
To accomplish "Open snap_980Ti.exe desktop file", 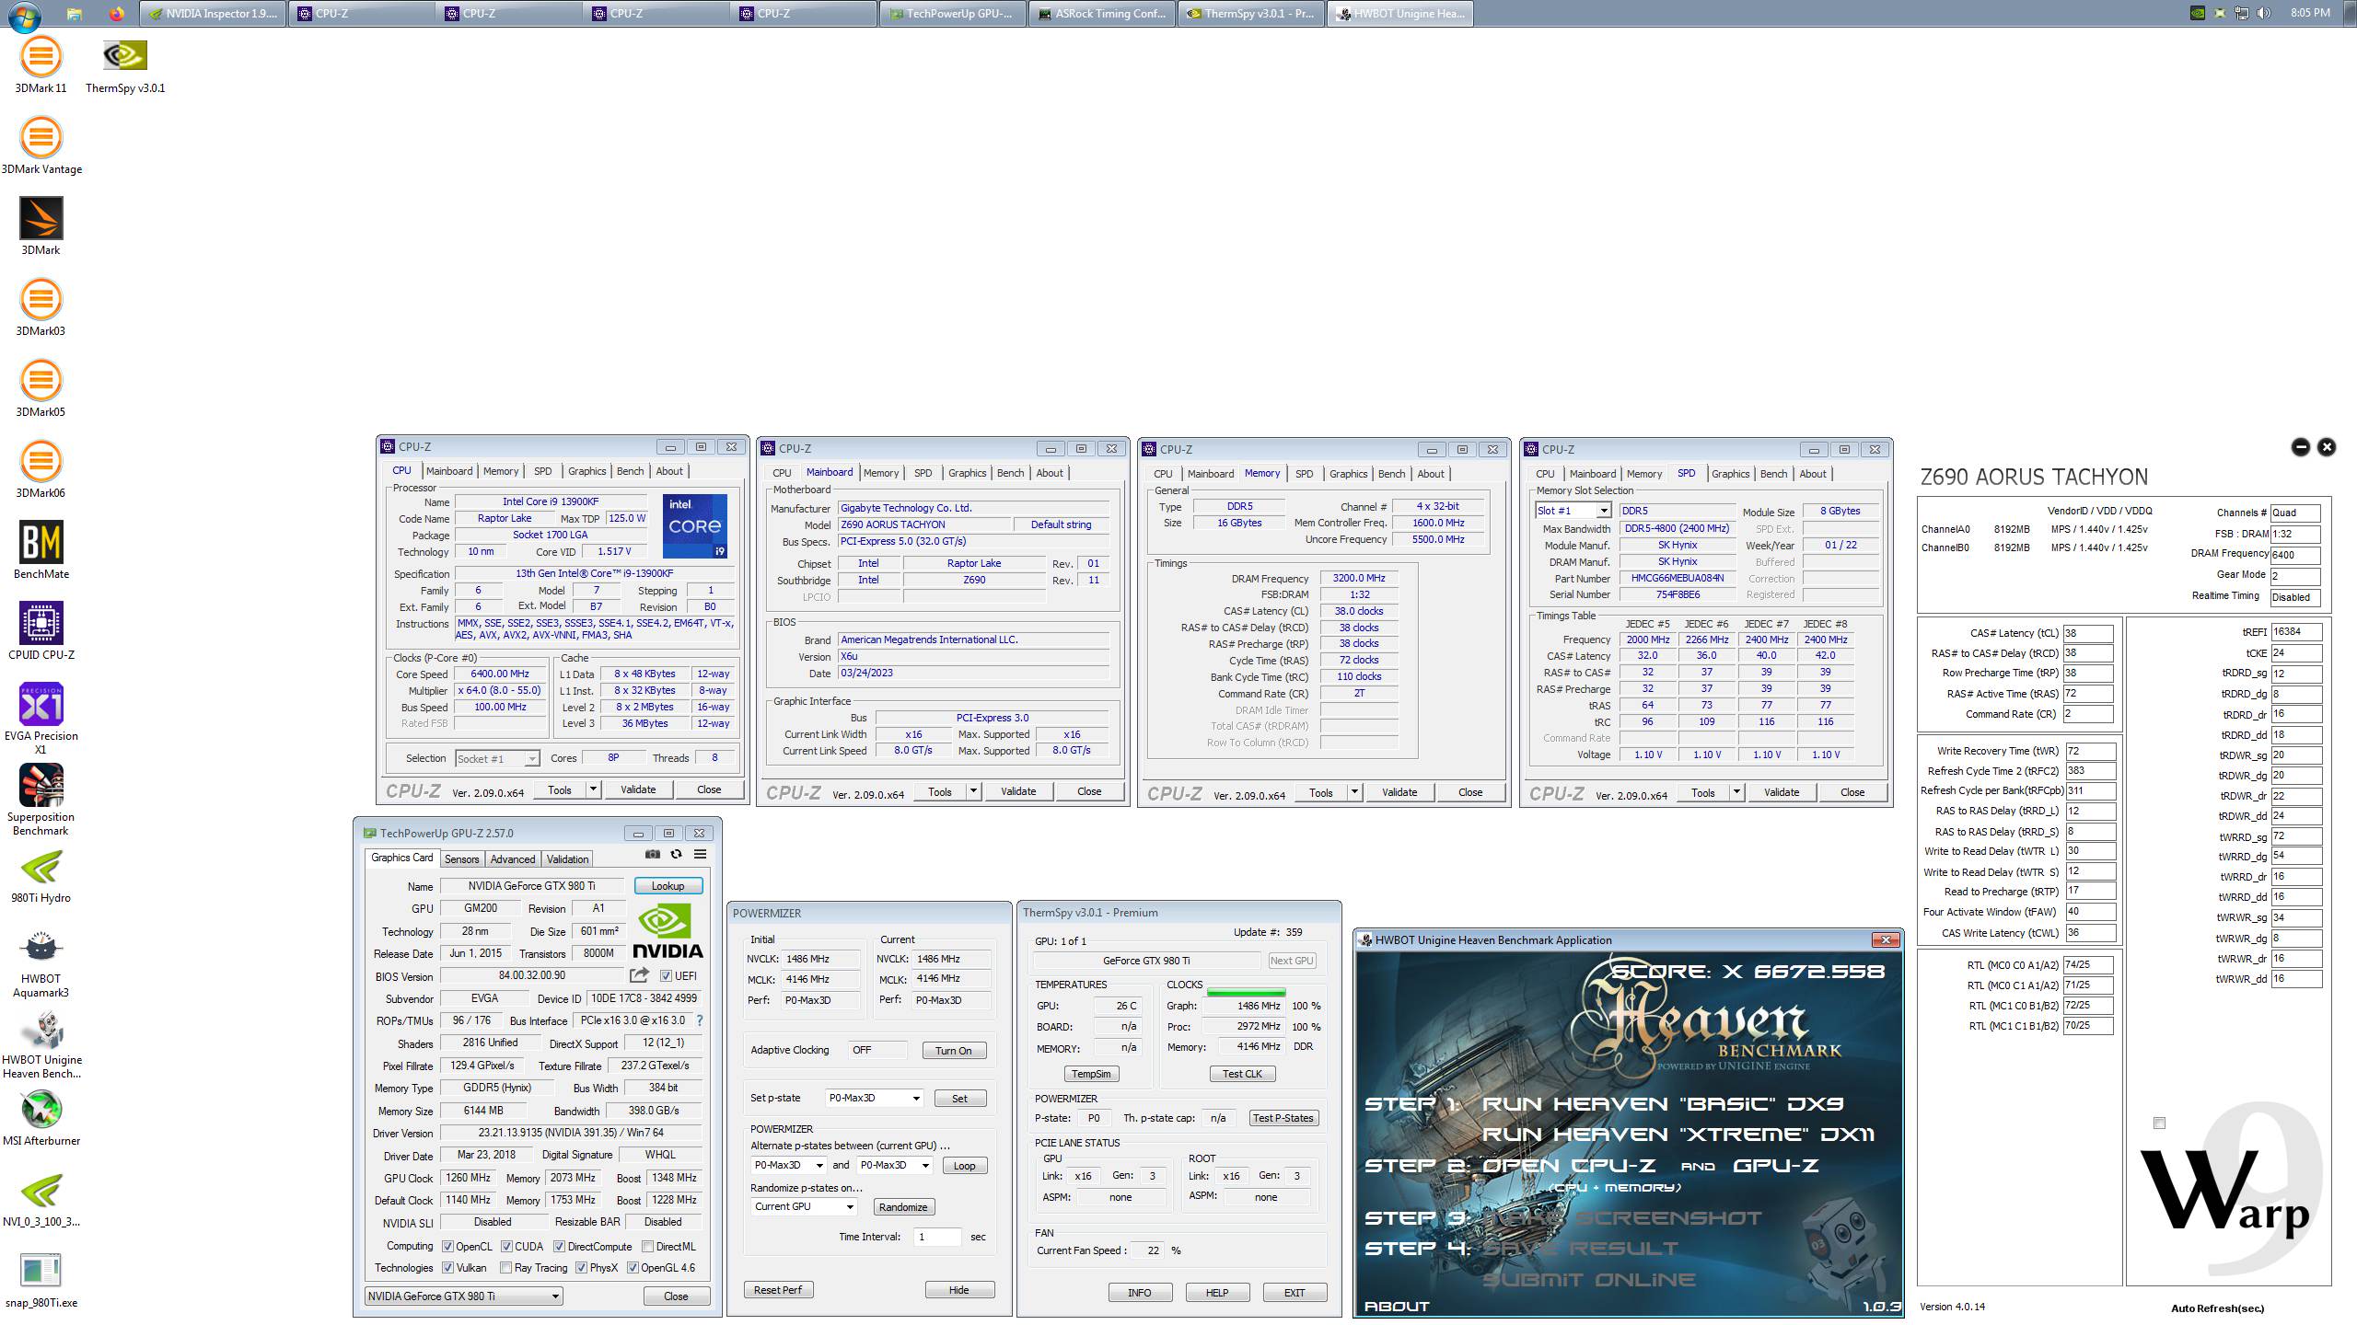I will 41,1280.
